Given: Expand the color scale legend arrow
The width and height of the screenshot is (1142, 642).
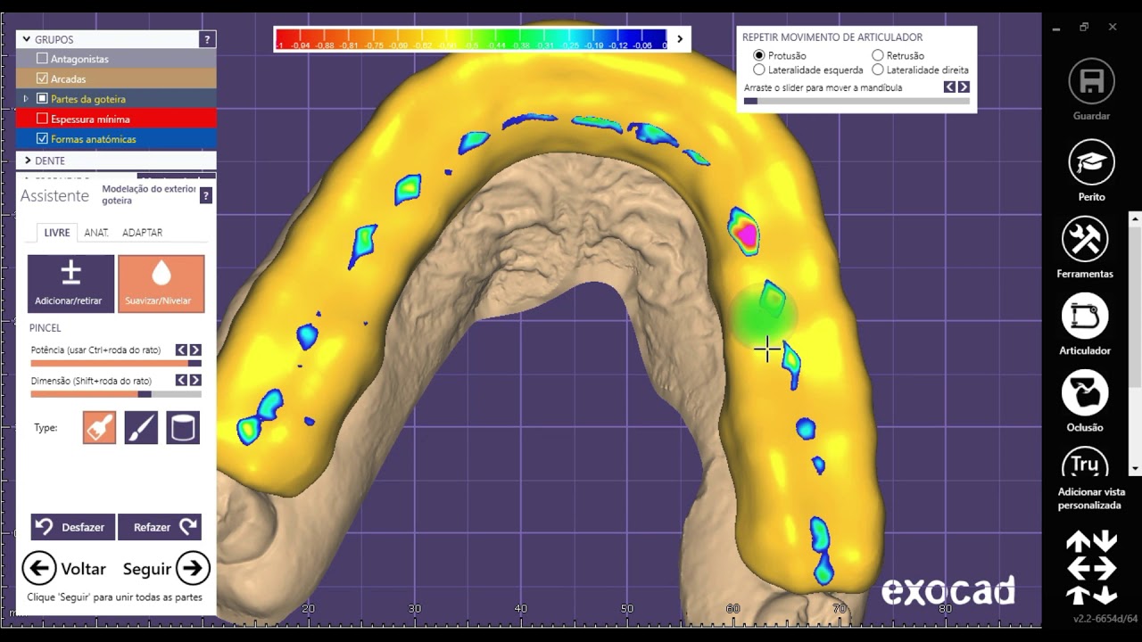Looking at the screenshot, I should [680, 39].
